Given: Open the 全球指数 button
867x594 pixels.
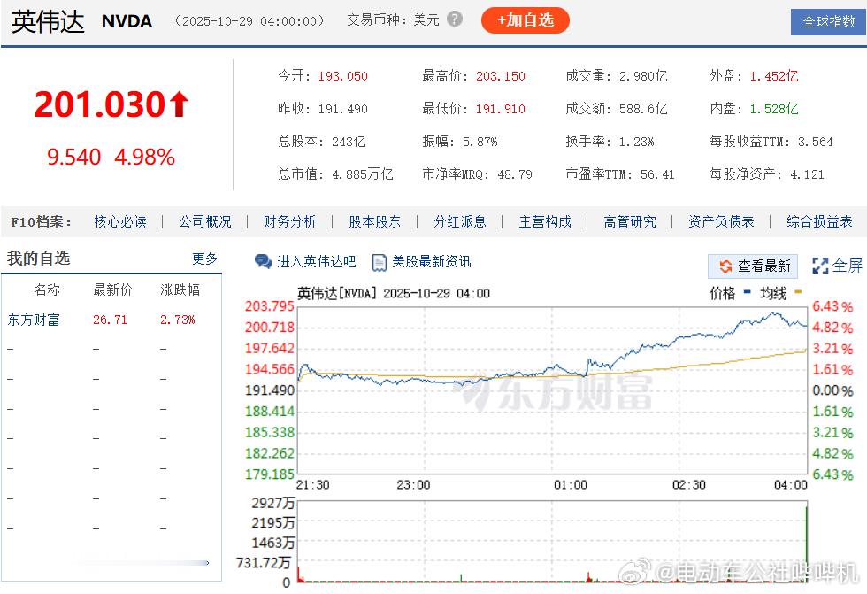Looking at the screenshot, I should click(828, 22).
